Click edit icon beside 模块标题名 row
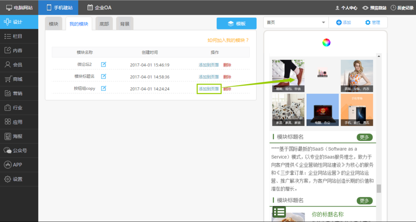416x222 pixels. [104, 76]
